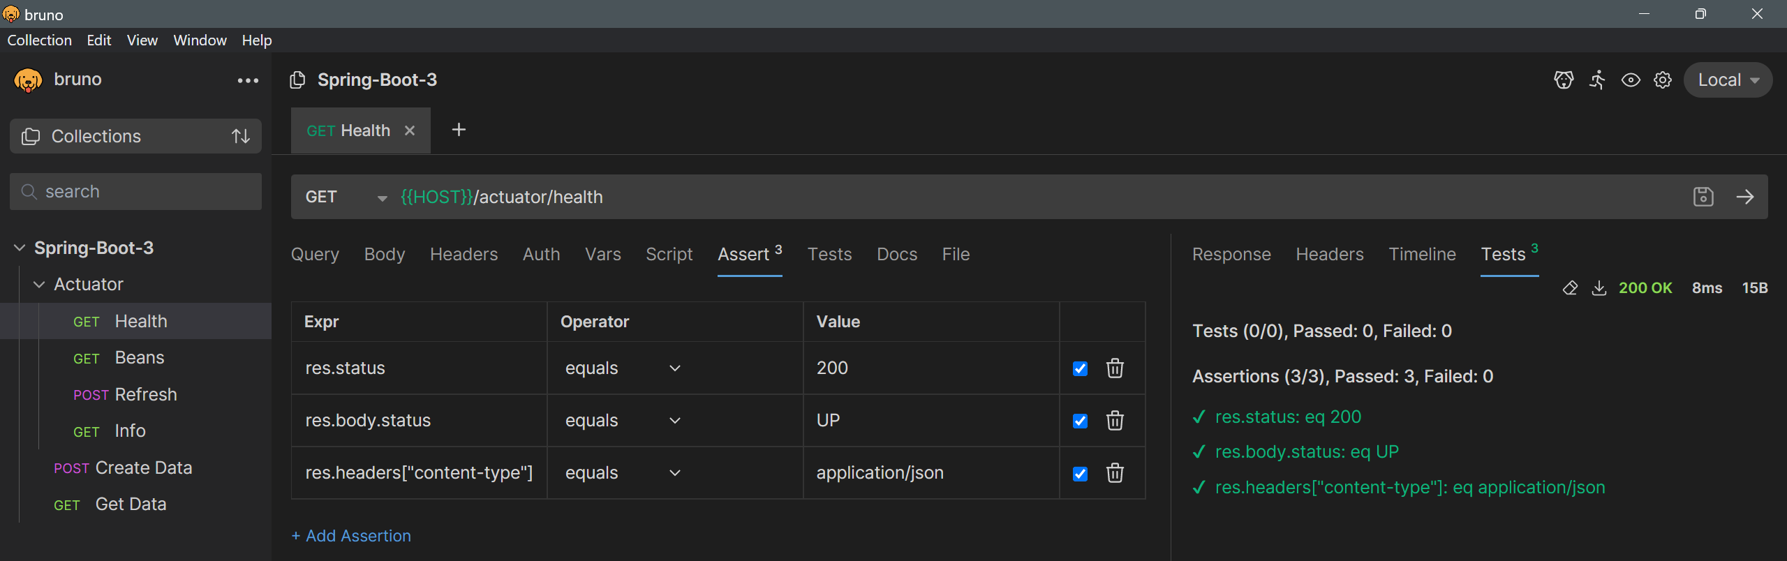Switch to the Auth tab
1787x561 pixels.
[541, 254]
